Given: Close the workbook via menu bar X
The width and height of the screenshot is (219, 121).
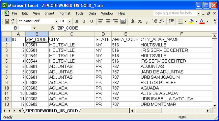Looking at the screenshot, I should pyautogui.click(x=214, y=13).
